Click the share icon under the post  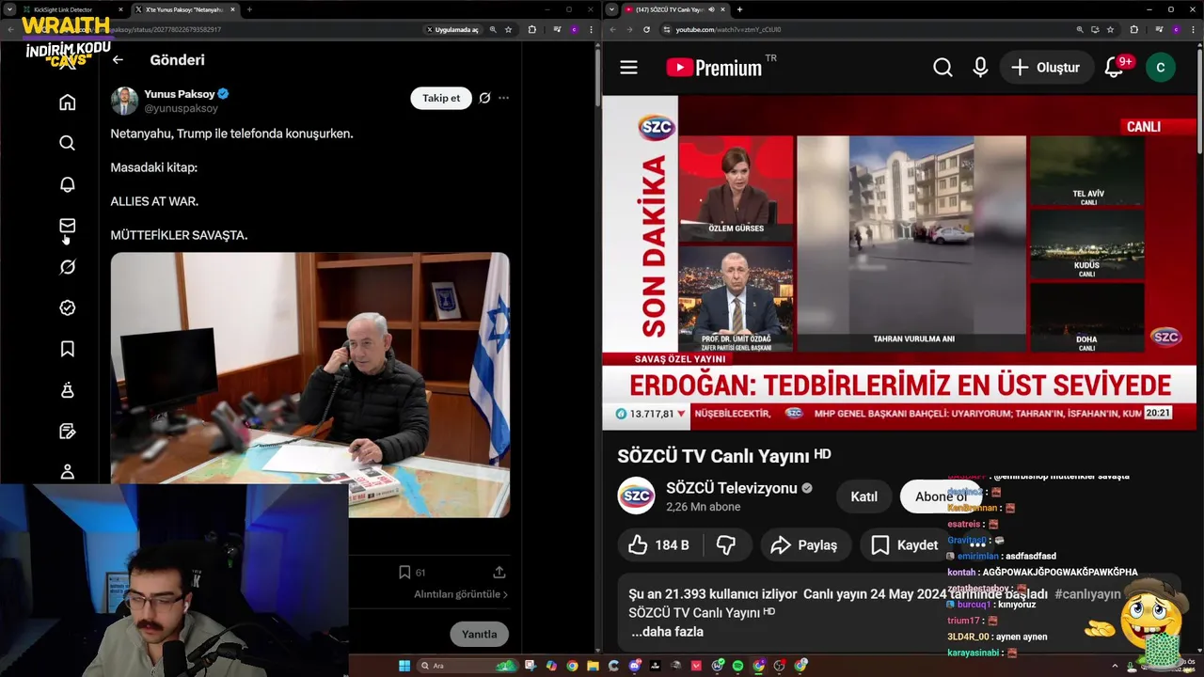[x=499, y=572]
